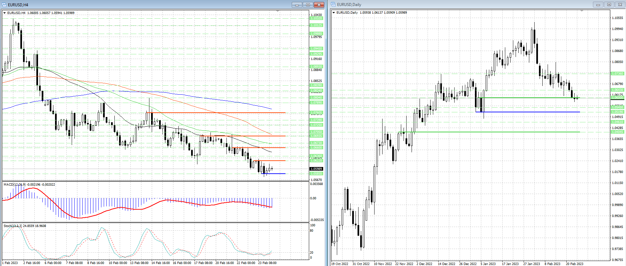Viewport: 626px width, 266px height.
Task: Select the blue horizontal line in Daily chart
Action: [x=528, y=112]
